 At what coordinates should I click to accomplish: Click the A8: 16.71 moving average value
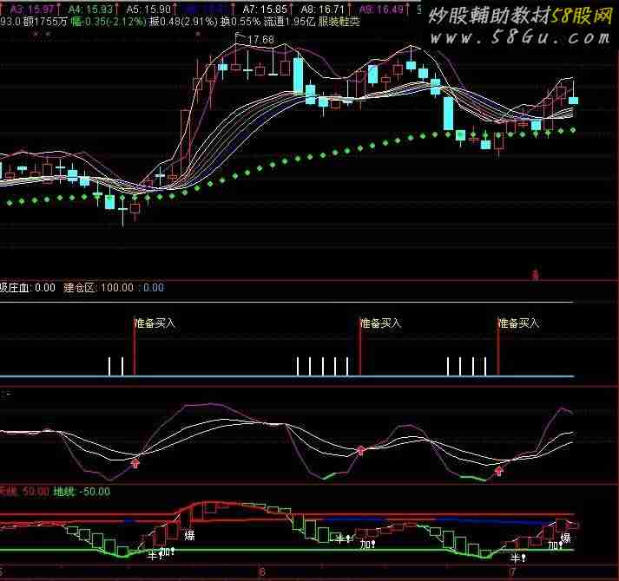point(323,9)
